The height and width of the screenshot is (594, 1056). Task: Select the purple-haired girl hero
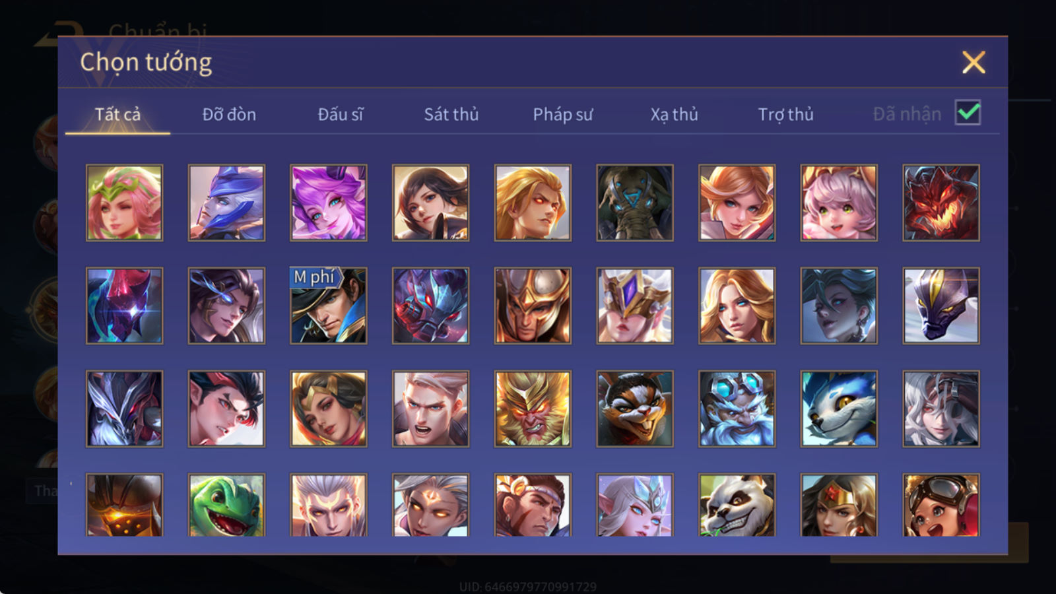[329, 203]
